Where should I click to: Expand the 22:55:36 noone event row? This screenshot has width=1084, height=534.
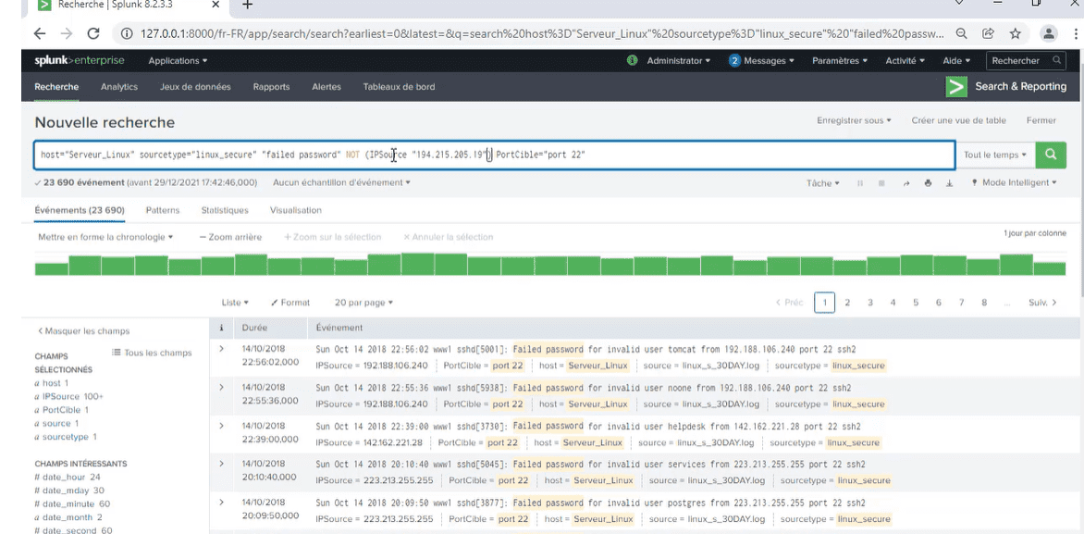[x=221, y=388]
